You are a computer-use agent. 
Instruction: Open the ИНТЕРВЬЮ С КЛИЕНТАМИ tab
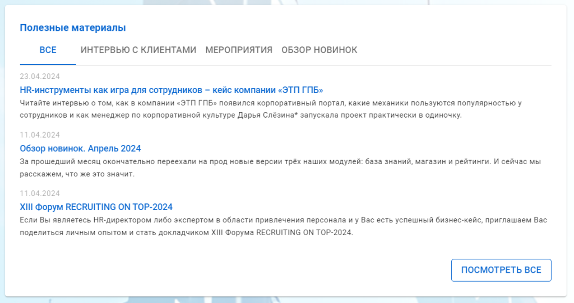pyautogui.click(x=138, y=50)
